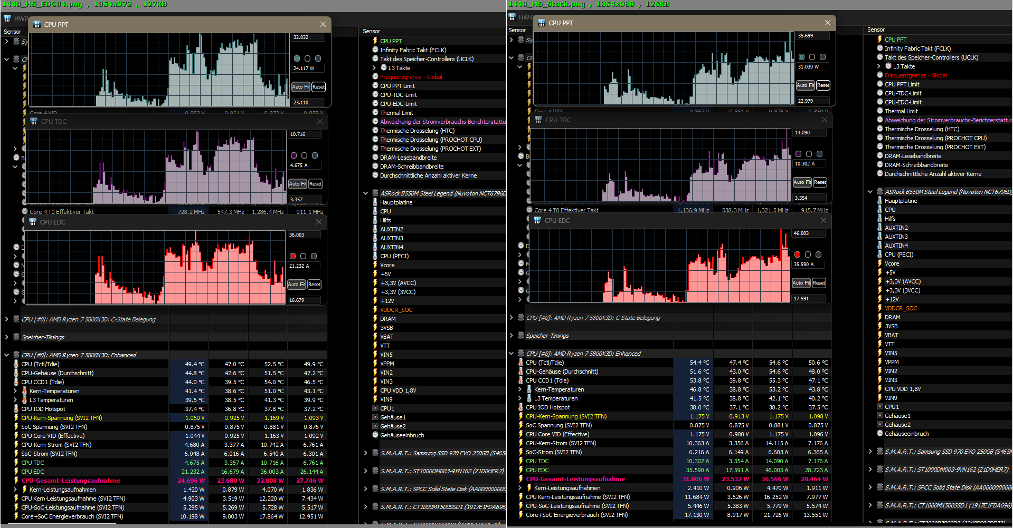
Task: Click the Hauptplatine thermometer icon in EDC84 screenshot
Action: [x=375, y=202]
